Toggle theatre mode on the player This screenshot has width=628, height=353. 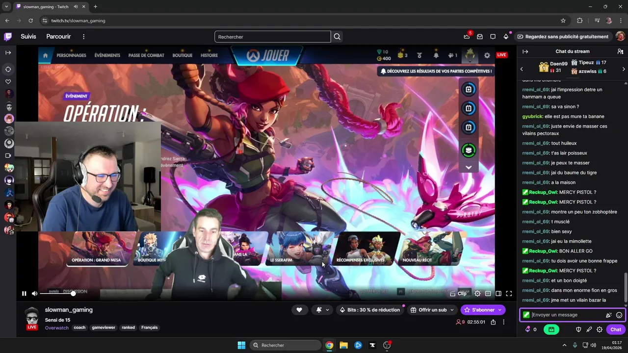[498, 294]
